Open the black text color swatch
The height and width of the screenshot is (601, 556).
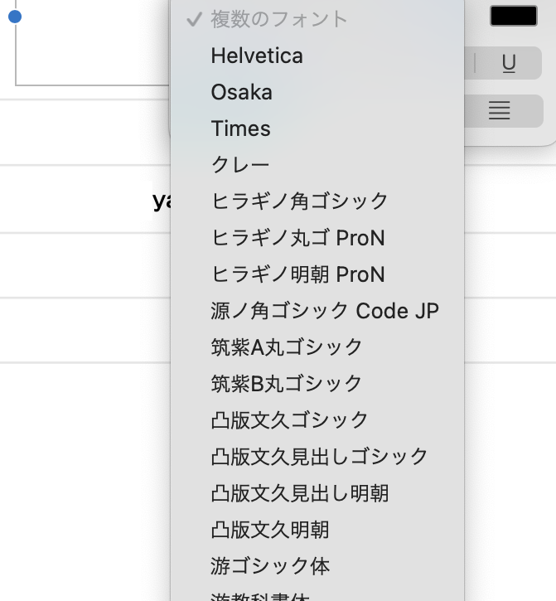[x=514, y=16]
